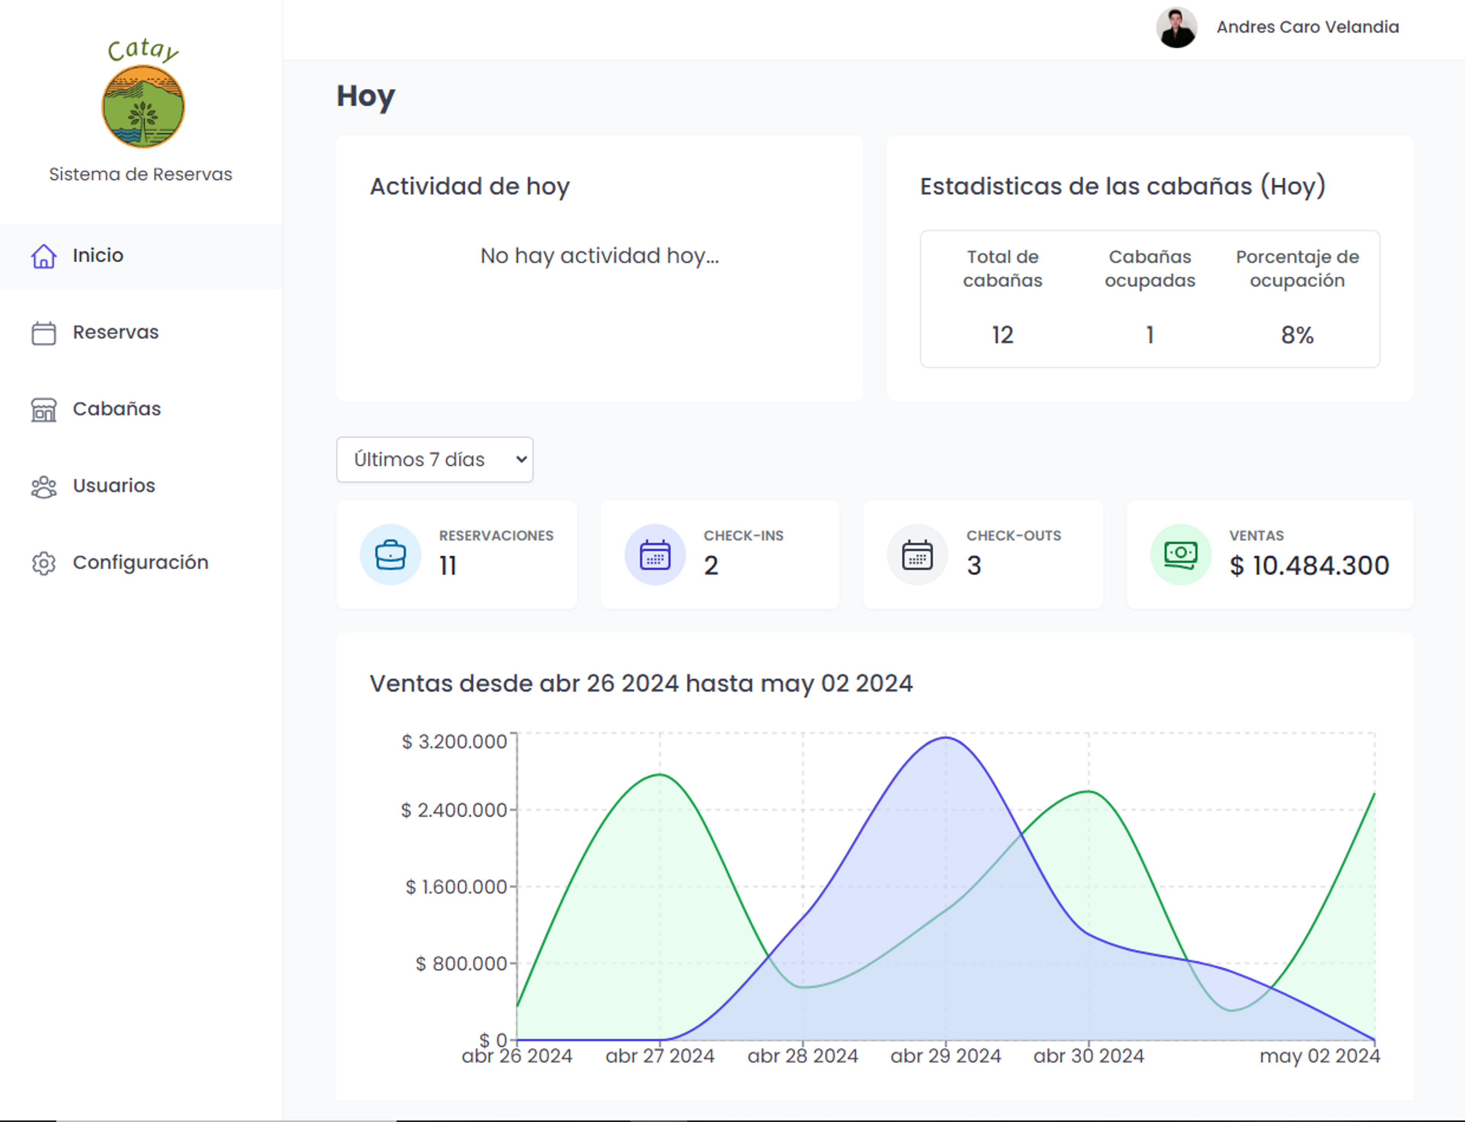The image size is (1465, 1122).
Task: Click the Reservaciones briefcase icon
Action: tap(390, 554)
